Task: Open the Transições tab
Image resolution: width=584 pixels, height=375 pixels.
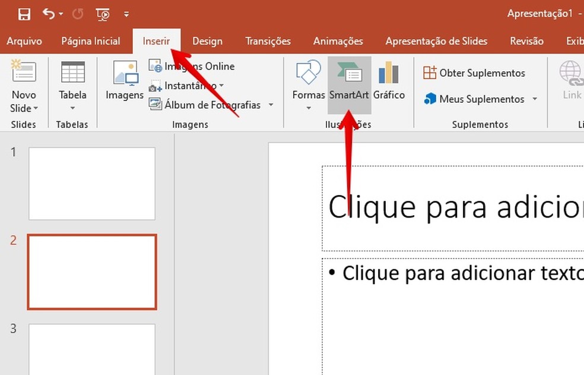Action: tap(268, 41)
